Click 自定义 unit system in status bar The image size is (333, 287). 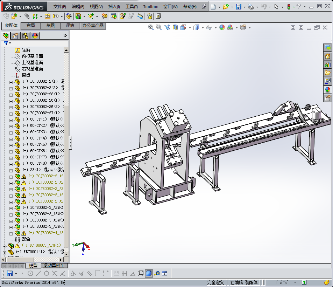[282, 282]
